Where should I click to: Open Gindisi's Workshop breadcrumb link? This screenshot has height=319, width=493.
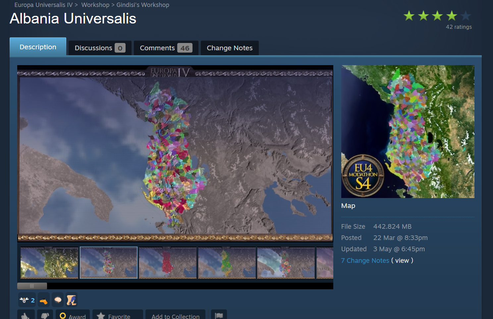pyautogui.click(x=143, y=5)
